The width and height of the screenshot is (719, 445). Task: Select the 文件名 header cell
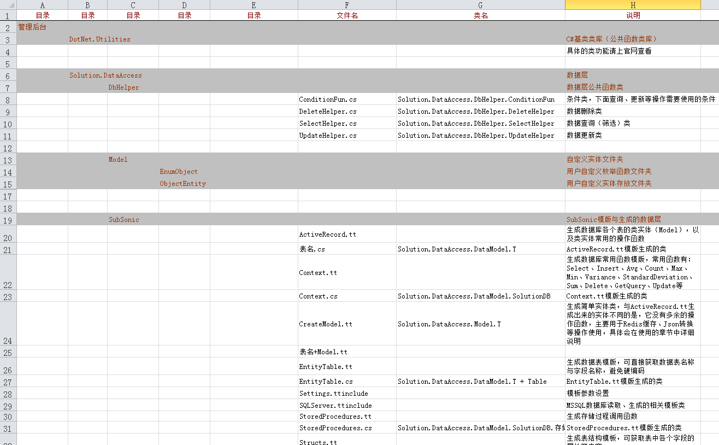[x=347, y=16]
